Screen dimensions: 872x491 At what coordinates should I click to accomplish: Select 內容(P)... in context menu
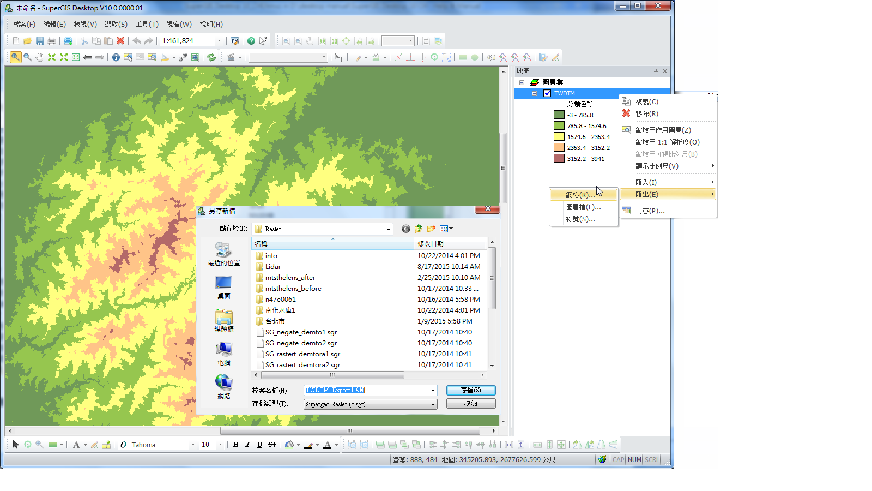668,211
